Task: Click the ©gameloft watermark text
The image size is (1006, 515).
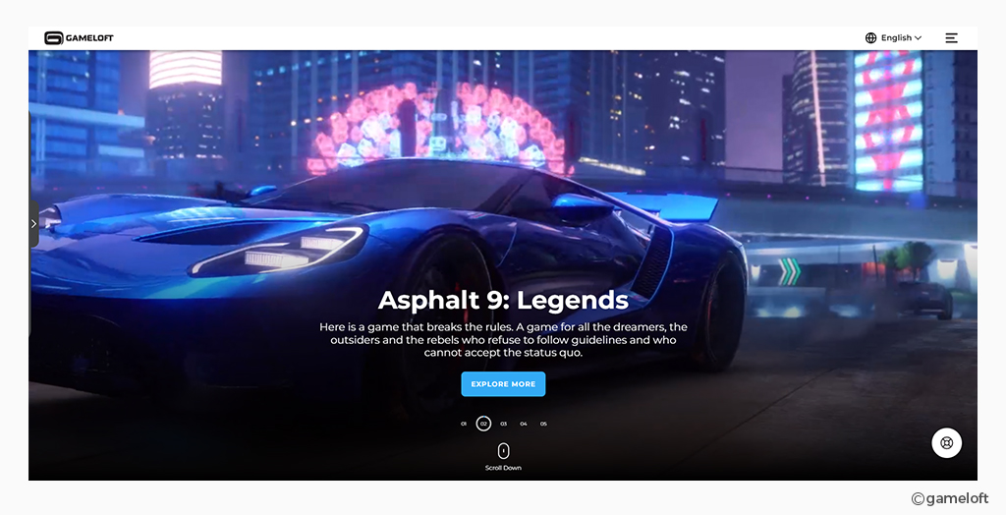Action: pyautogui.click(x=950, y=498)
